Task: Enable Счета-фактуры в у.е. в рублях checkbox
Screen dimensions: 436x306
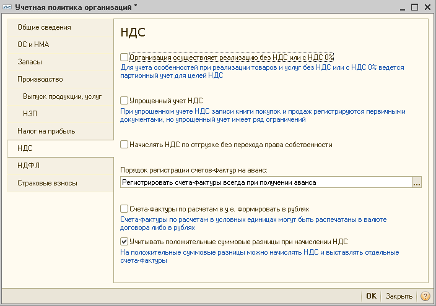Action: 124,208
